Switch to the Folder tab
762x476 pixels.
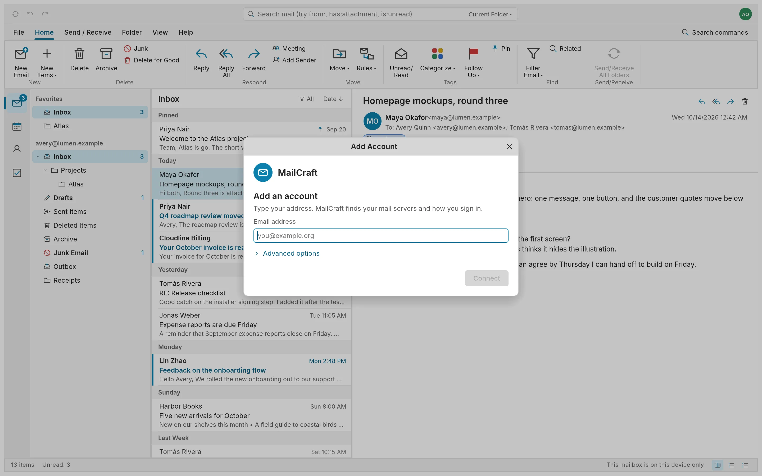131,33
